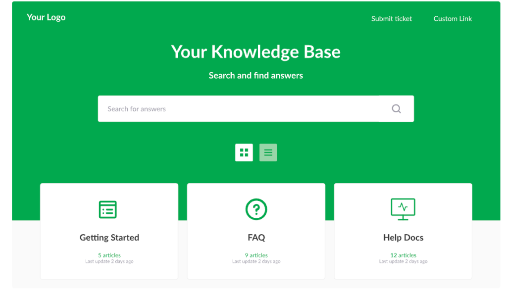View the 12 articles in Help Docs
507x299 pixels.
point(403,255)
